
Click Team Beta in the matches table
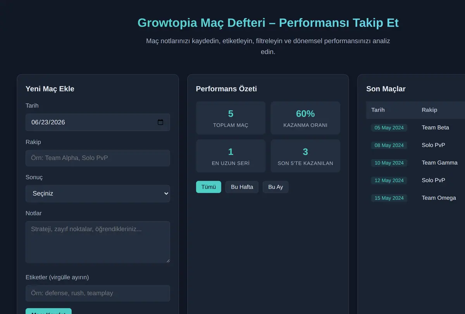[x=435, y=127]
